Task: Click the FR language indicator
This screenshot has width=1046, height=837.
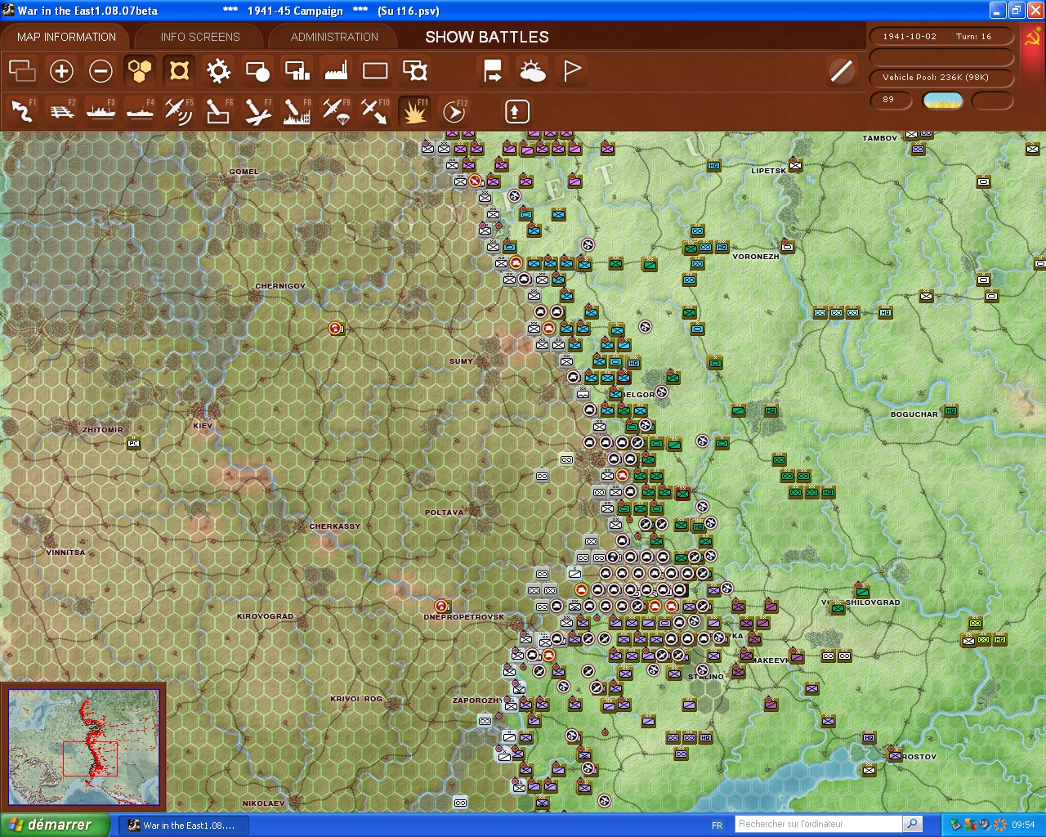Action: (717, 826)
